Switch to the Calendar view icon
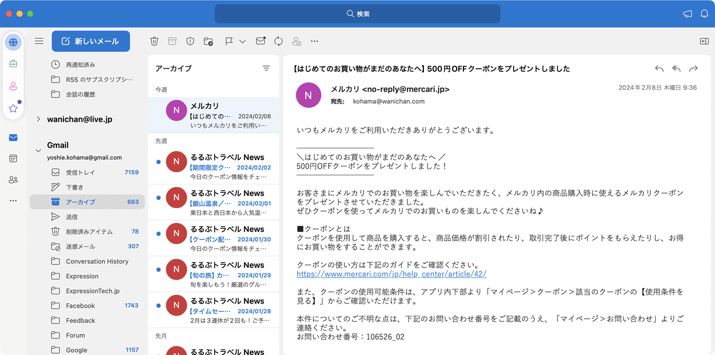 (x=13, y=158)
